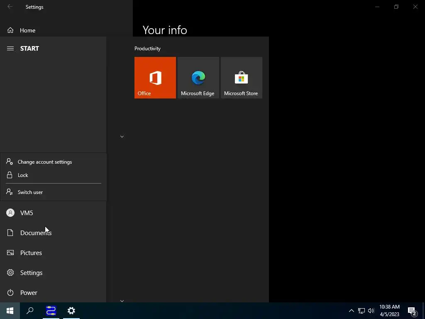Choose Lock from the account menu

click(54, 175)
